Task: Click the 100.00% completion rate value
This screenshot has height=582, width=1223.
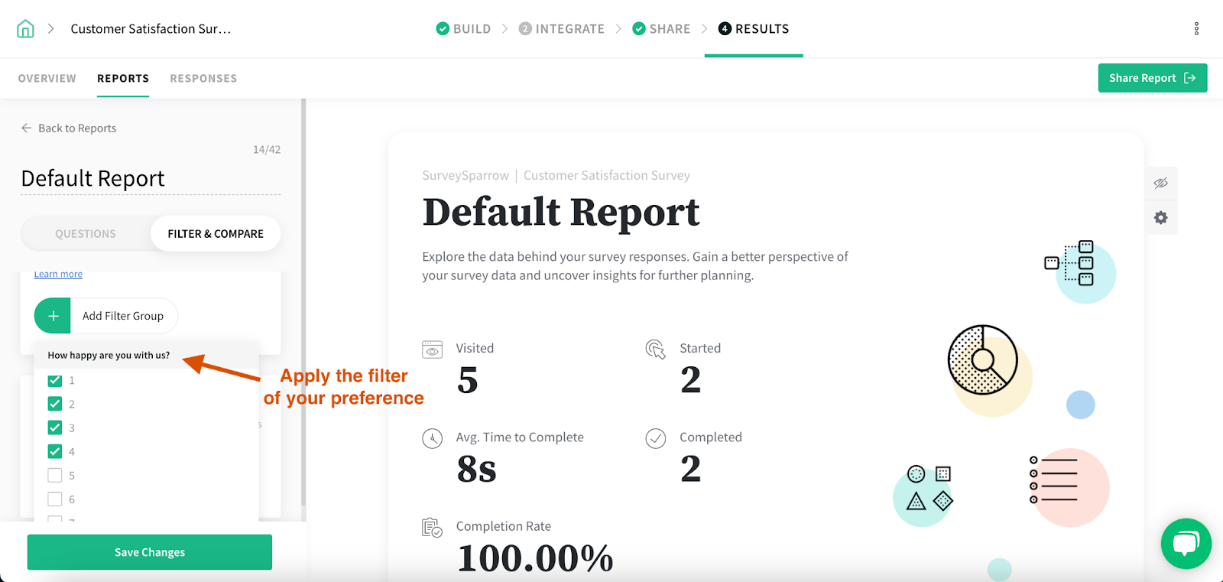Action: pyautogui.click(x=535, y=558)
